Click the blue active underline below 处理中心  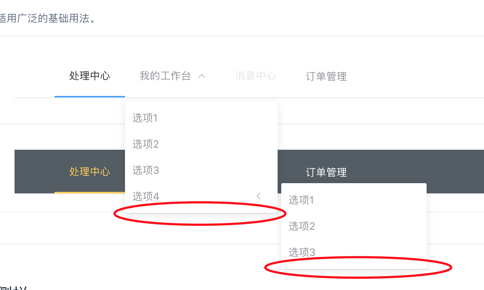tap(90, 97)
